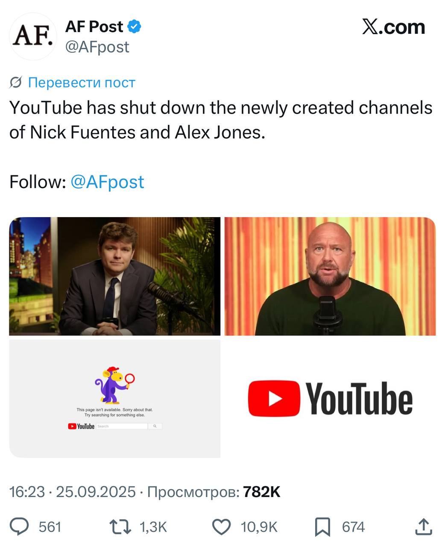445x547 pixels.
Task: Click the blue verified checkmark badge
Action: (135, 27)
